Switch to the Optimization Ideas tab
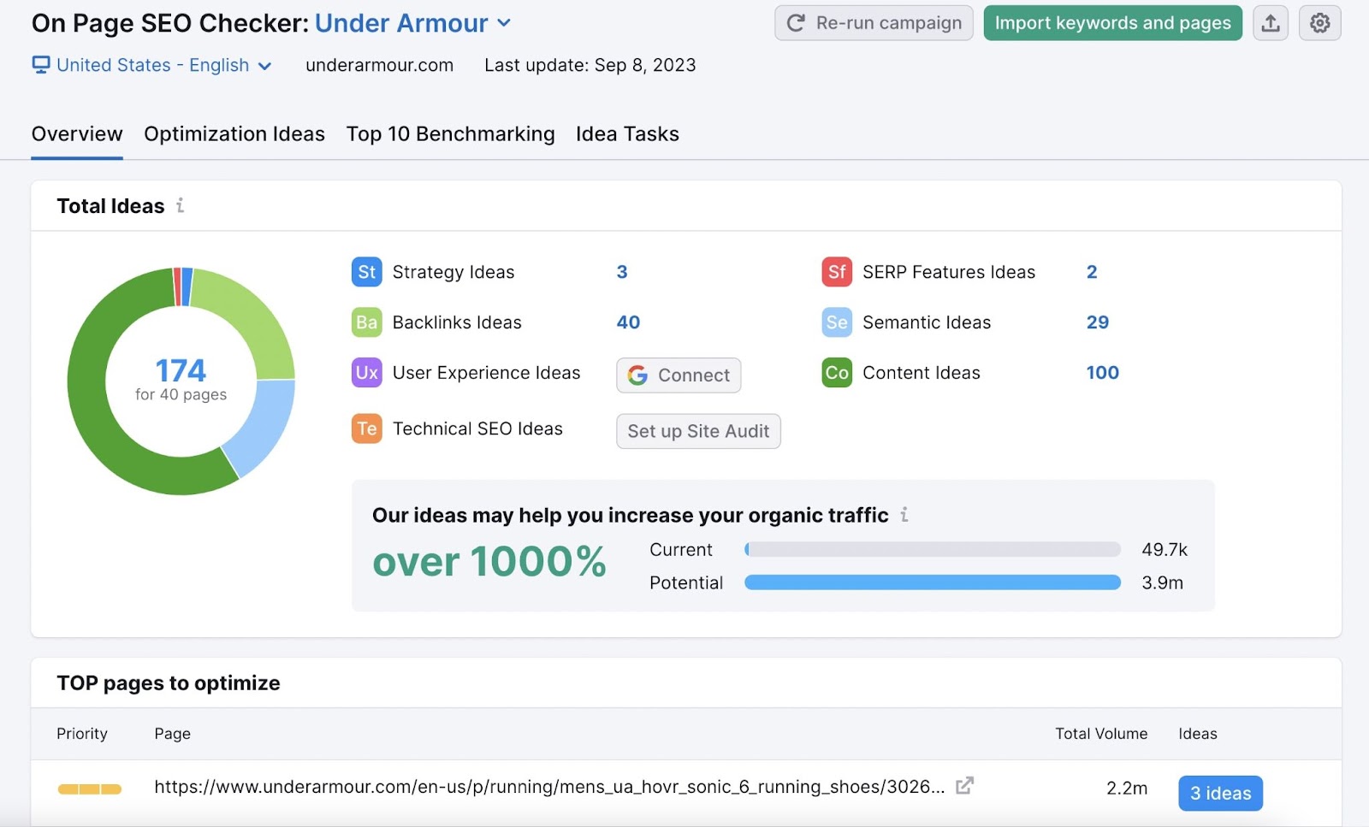This screenshot has width=1369, height=827. (x=234, y=134)
